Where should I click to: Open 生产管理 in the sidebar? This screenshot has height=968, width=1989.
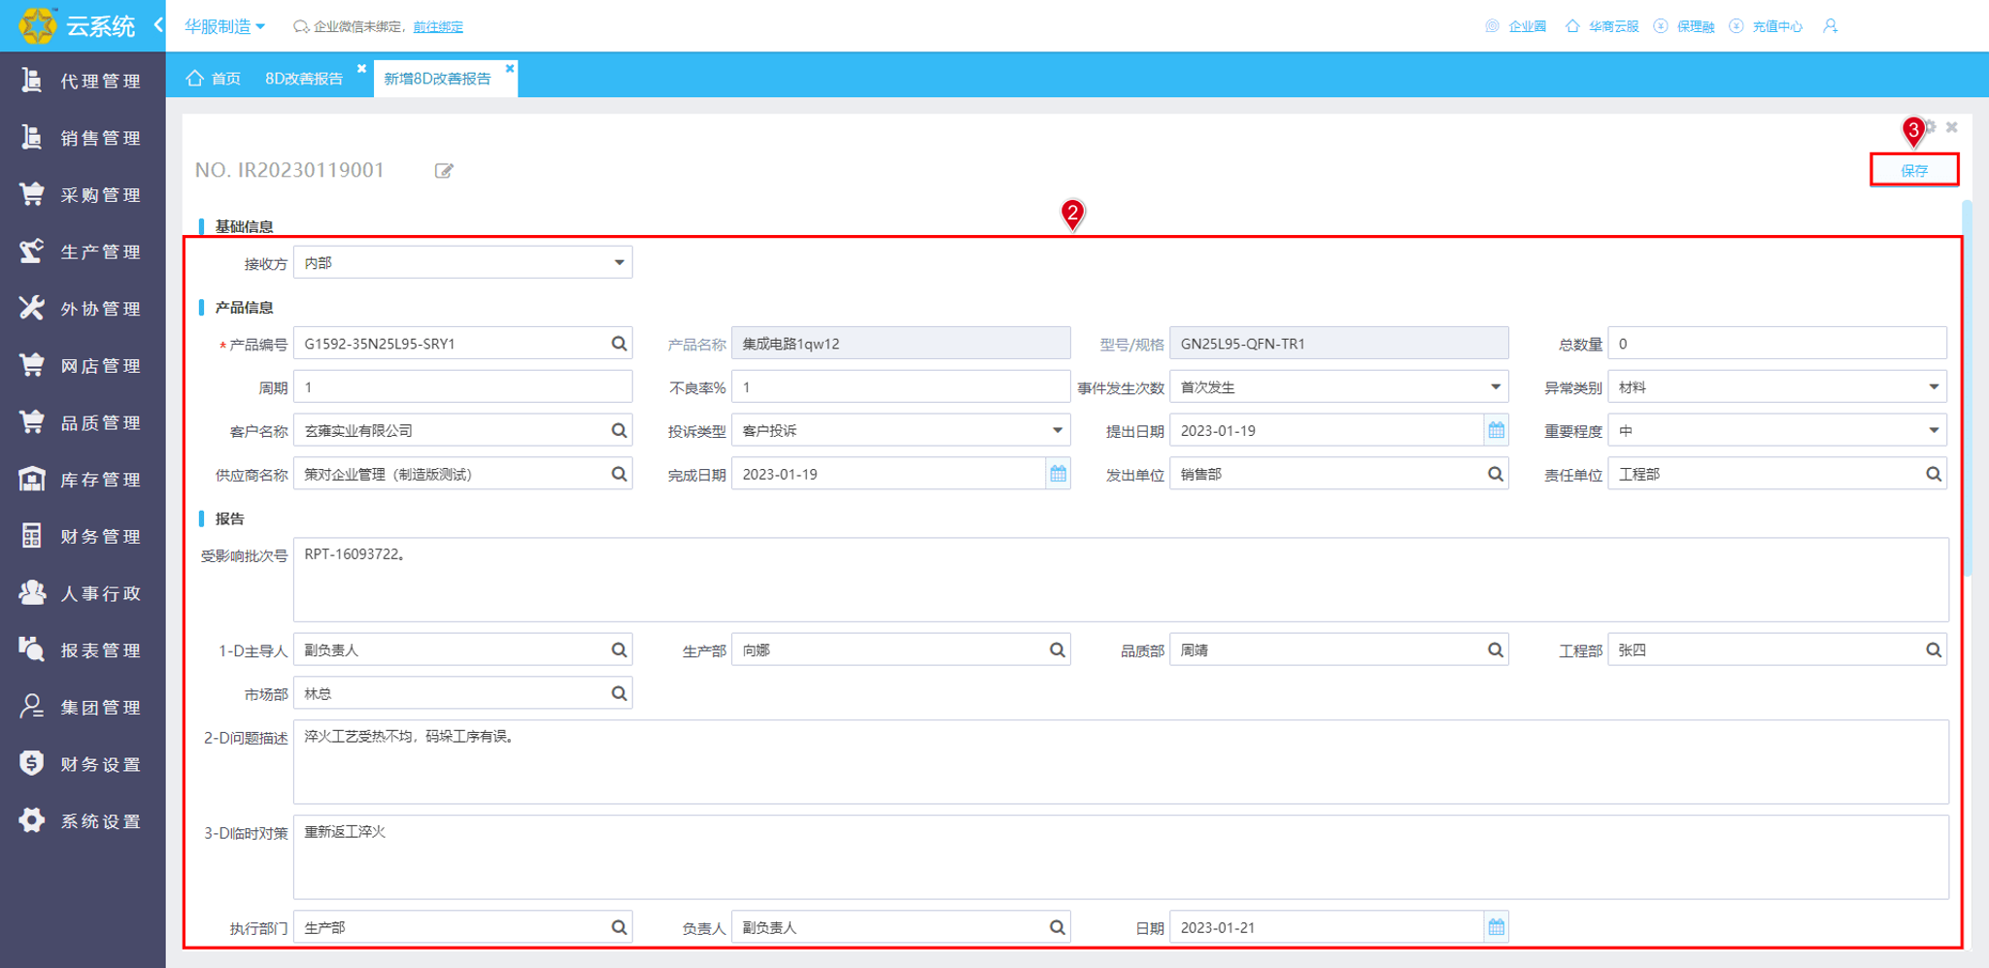83,251
